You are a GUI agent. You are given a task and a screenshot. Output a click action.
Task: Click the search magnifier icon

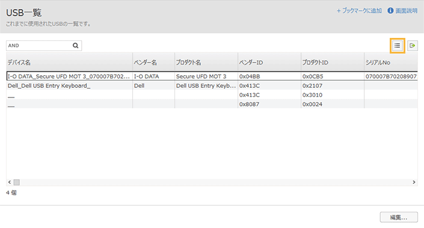75,46
